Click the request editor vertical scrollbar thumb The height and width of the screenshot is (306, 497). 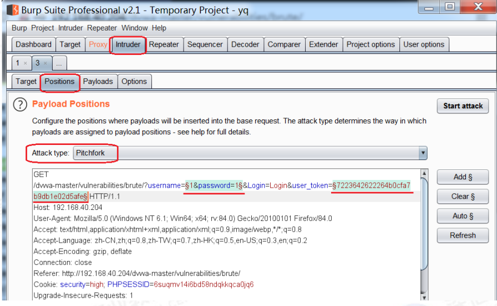424,224
